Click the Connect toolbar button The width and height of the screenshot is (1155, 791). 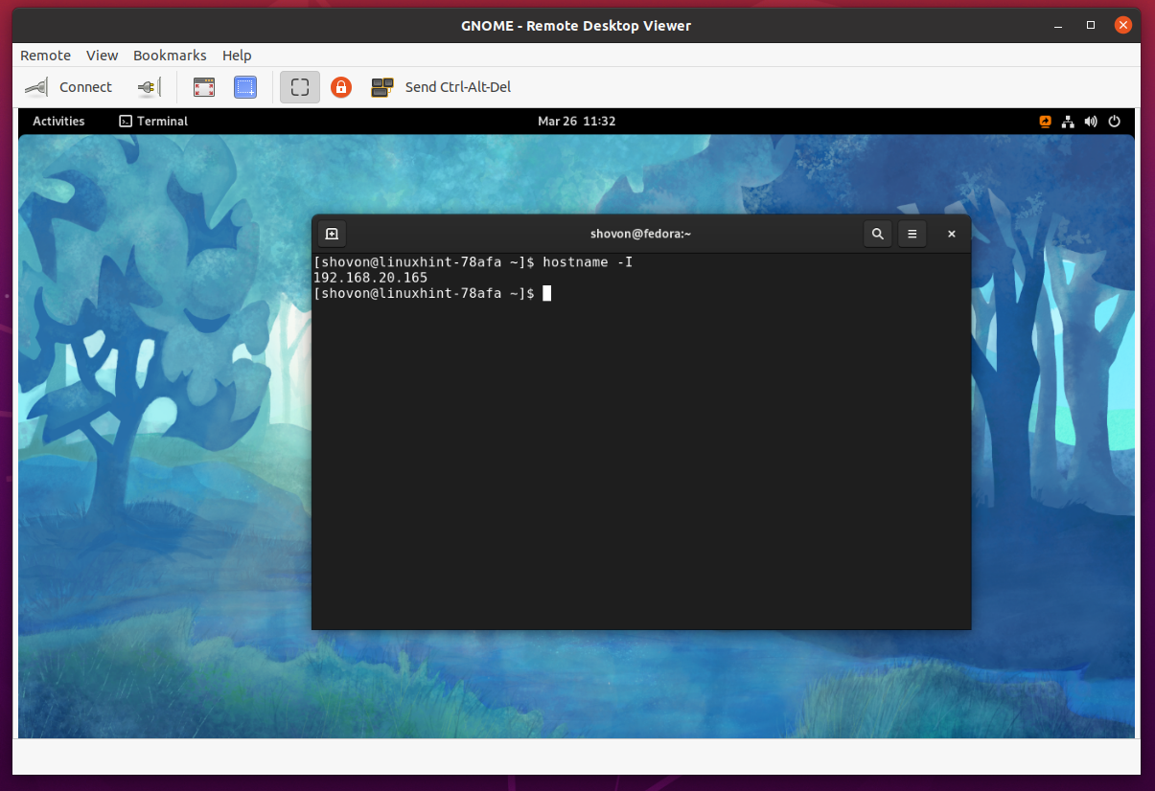tap(68, 87)
